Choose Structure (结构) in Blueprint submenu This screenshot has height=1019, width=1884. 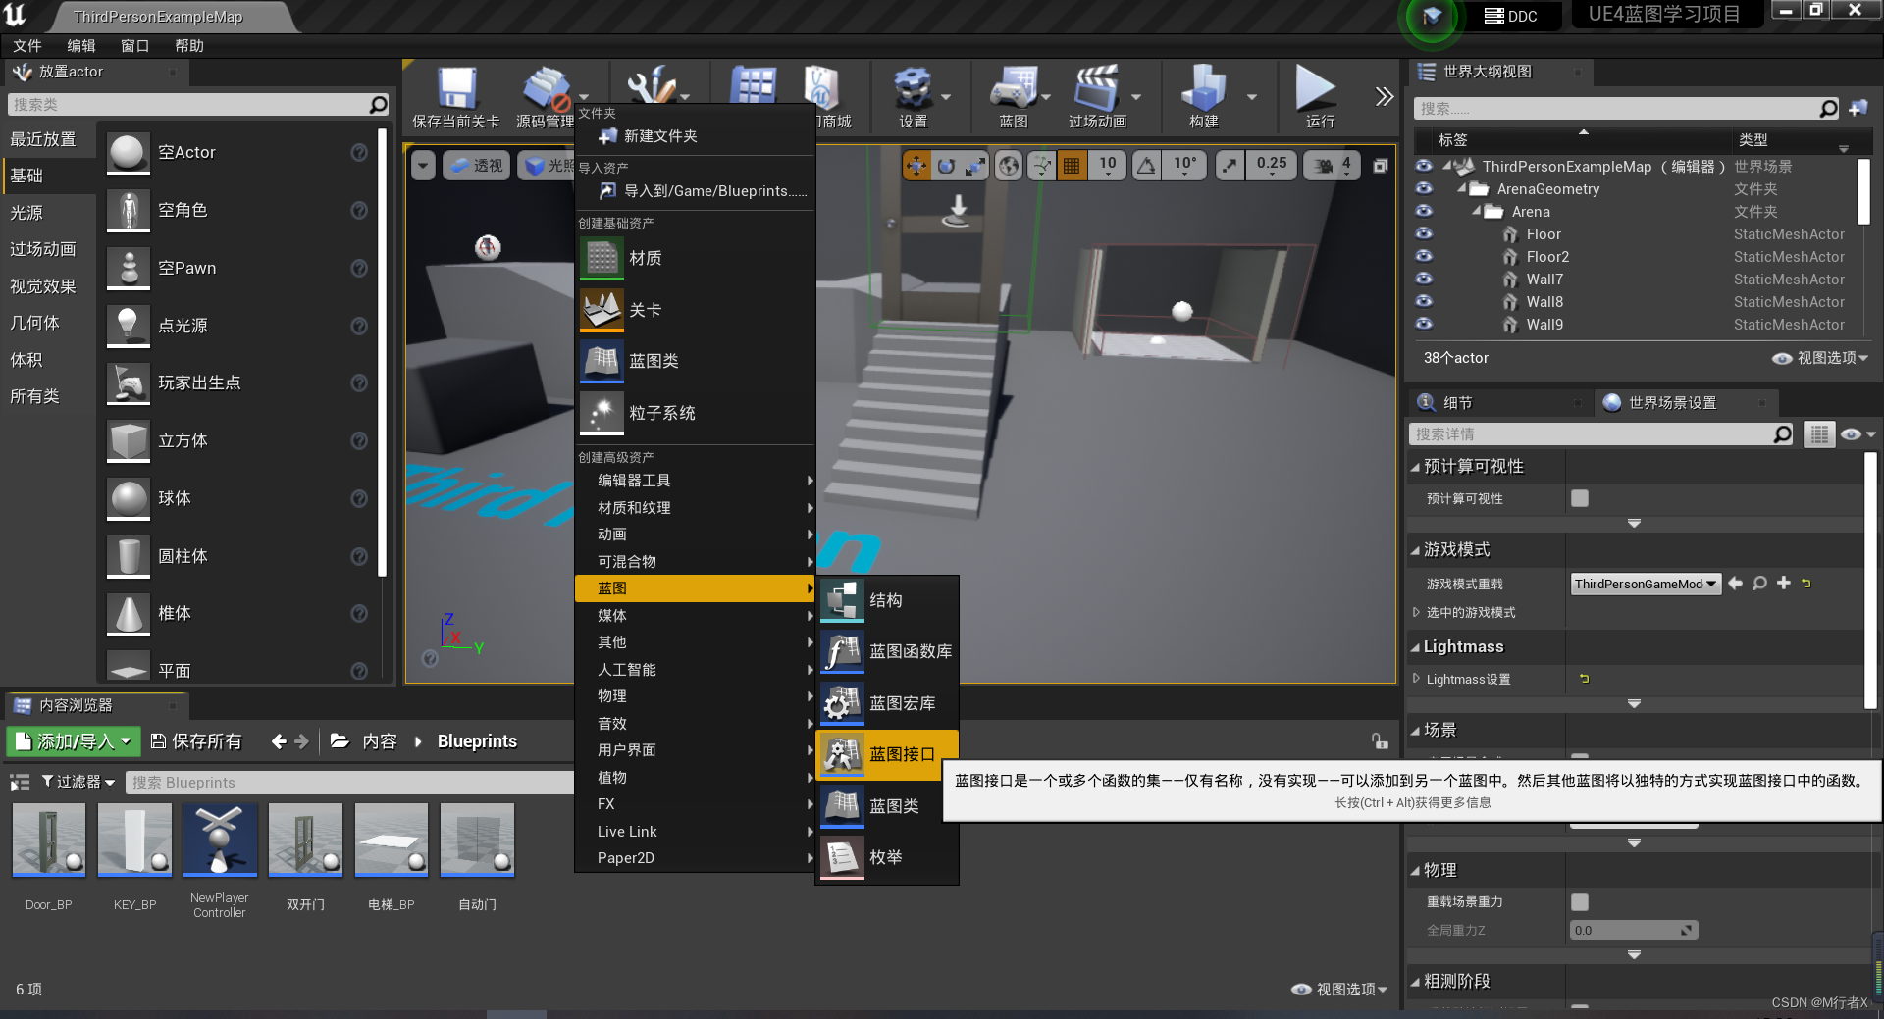click(887, 600)
